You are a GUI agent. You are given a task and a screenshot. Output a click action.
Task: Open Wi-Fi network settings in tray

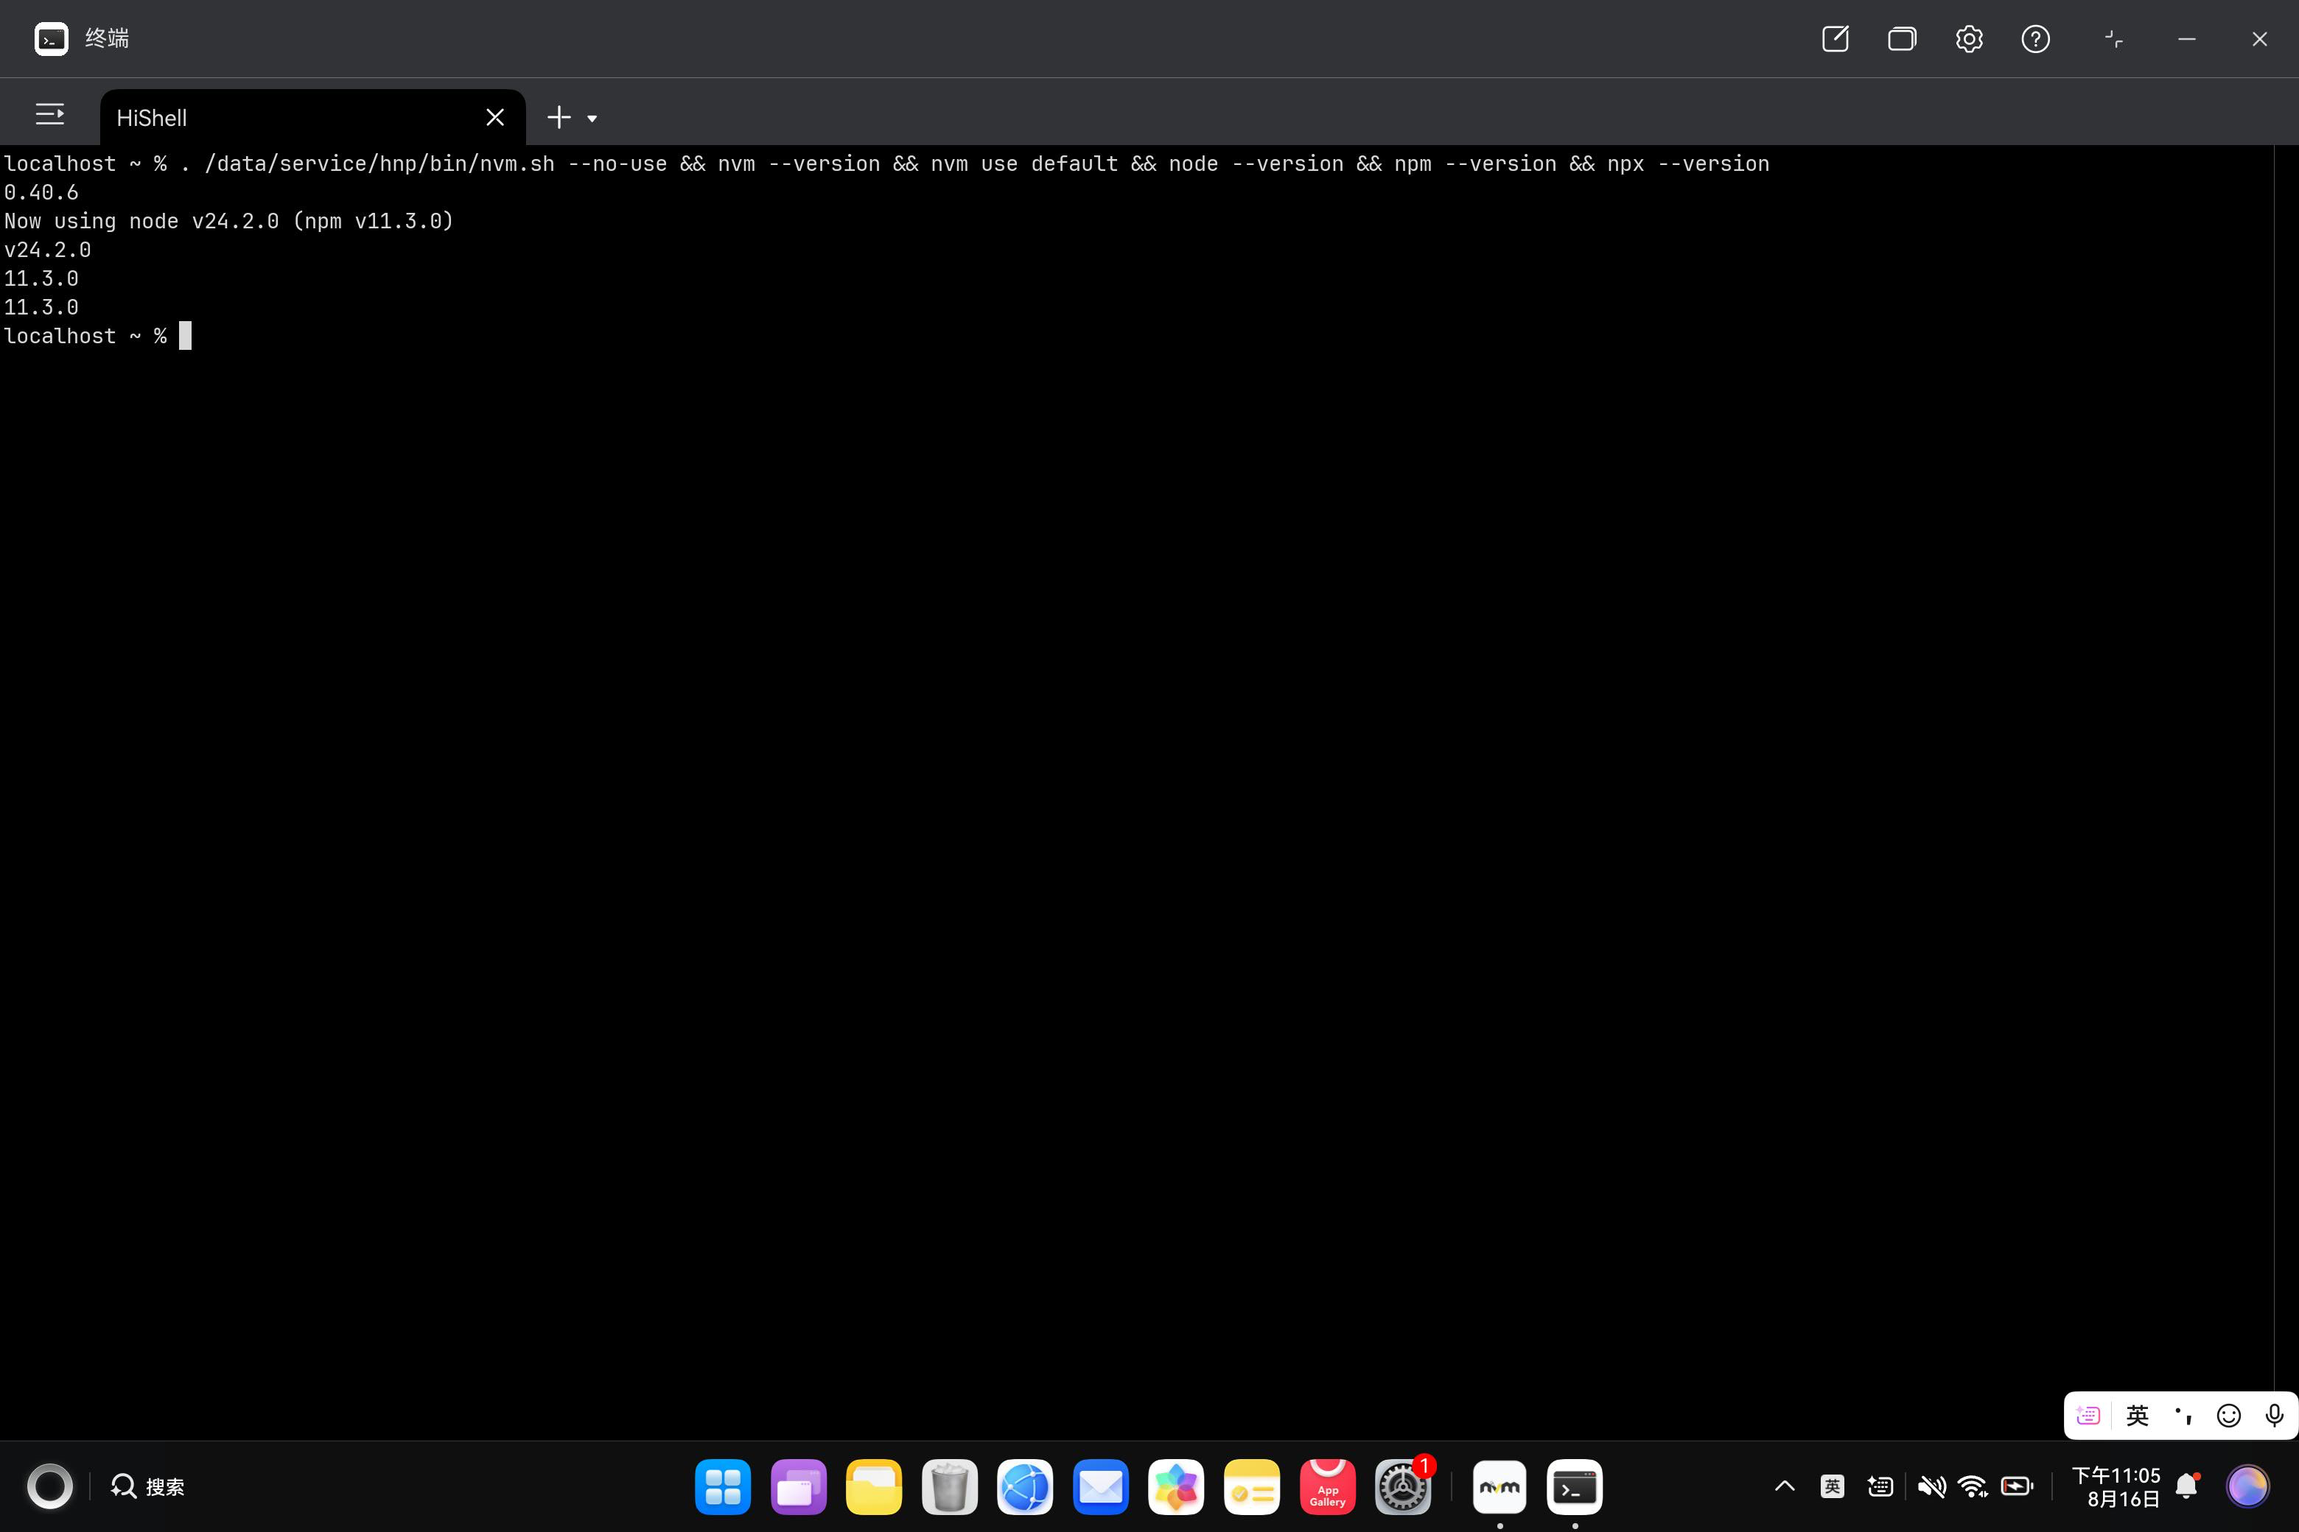click(1973, 1486)
